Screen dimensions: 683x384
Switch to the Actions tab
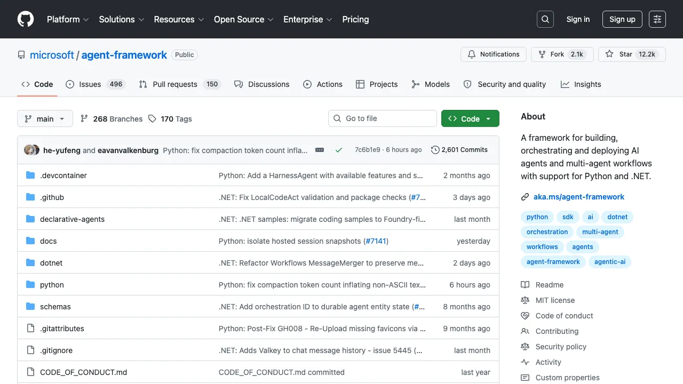(x=323, y=84)
